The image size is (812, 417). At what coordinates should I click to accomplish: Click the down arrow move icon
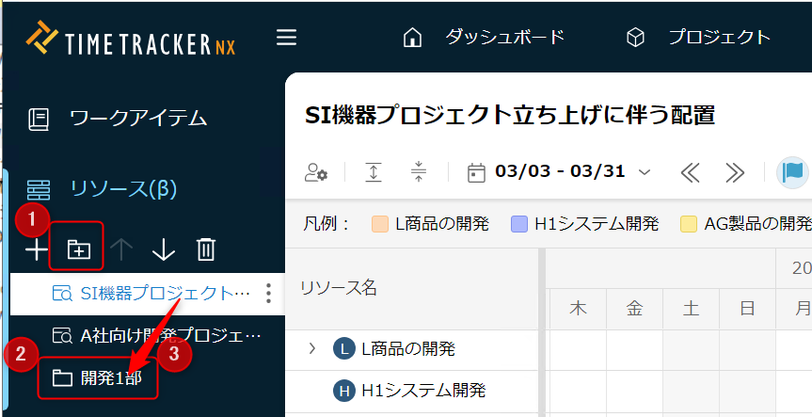(164, 249)
